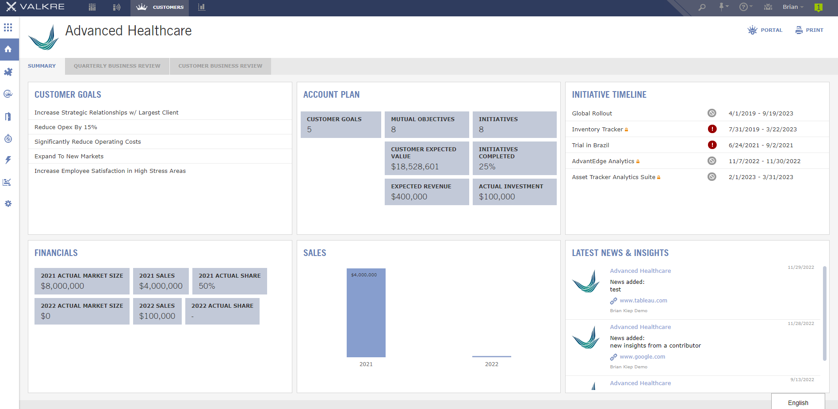Image resolution: width=838 pixels, height=409 pixels.
Task: Click the 11/29/2022 news item thumbnail
Action: click(x=586, y=281)
